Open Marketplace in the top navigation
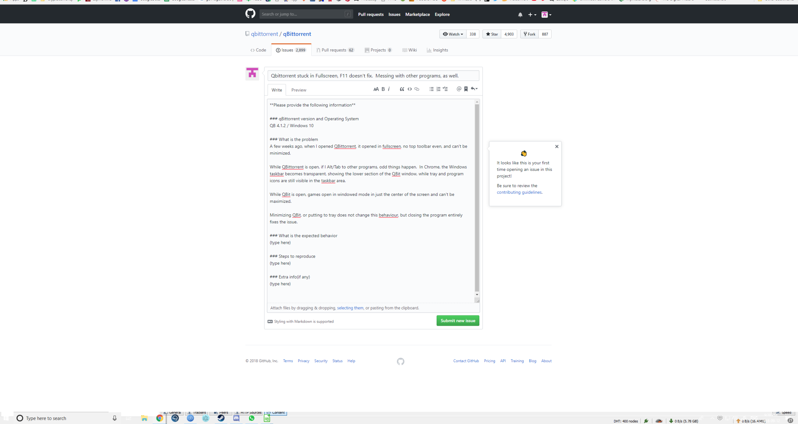Screen dimensions: 798x424 418,14
